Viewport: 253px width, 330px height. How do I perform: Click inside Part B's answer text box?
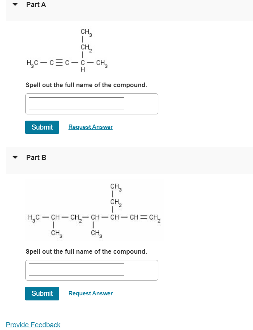76,269
